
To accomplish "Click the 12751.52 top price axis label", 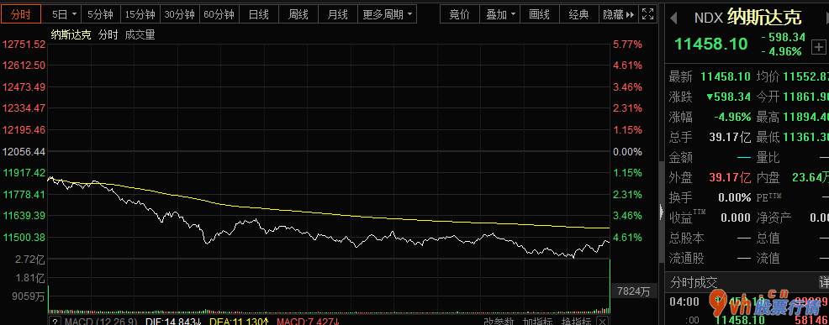I will (24, 45).
